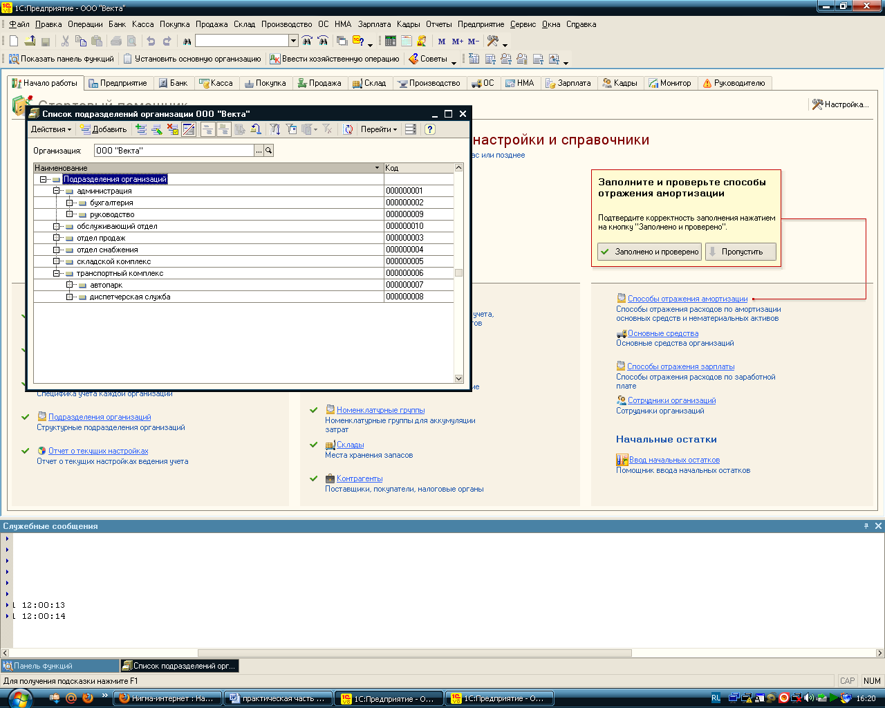
Task: Click the Undo arrow icon
Action: pos(151,41)
